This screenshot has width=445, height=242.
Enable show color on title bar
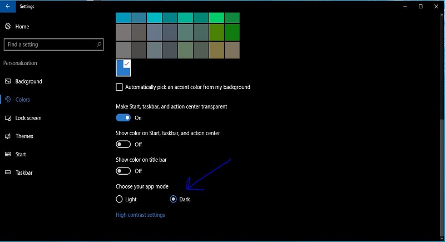click(x=123, y=171)
